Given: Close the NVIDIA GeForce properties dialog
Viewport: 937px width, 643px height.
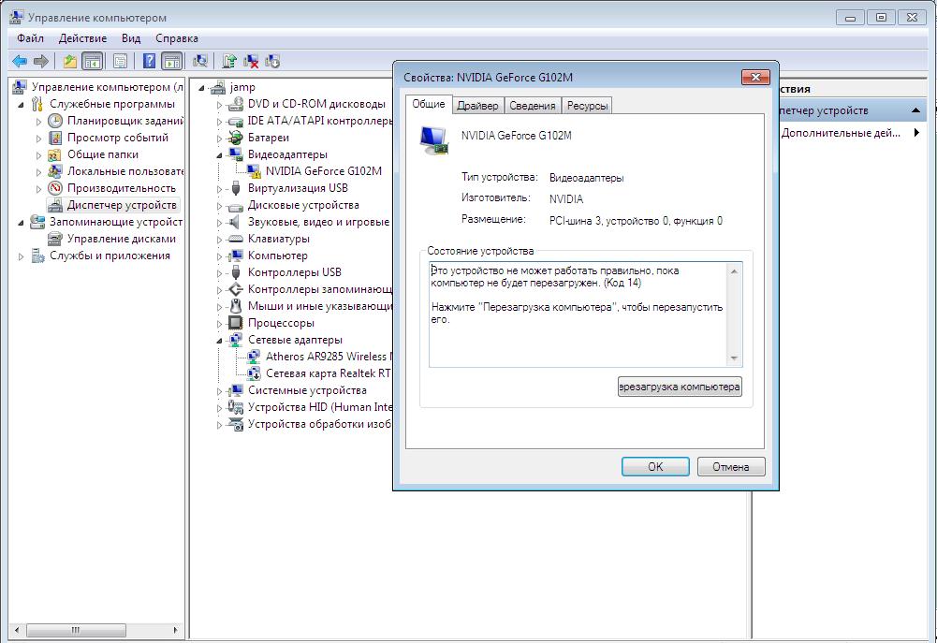Looking at the screenshot, I should 755,77.
